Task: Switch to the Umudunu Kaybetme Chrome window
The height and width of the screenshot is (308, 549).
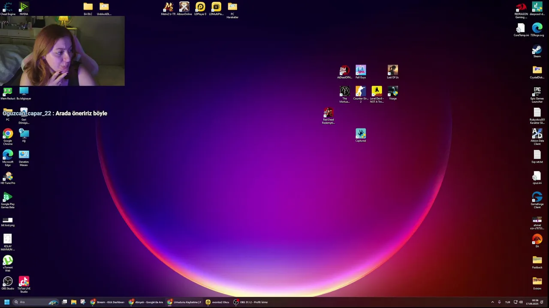Action: tap(184, 302)
